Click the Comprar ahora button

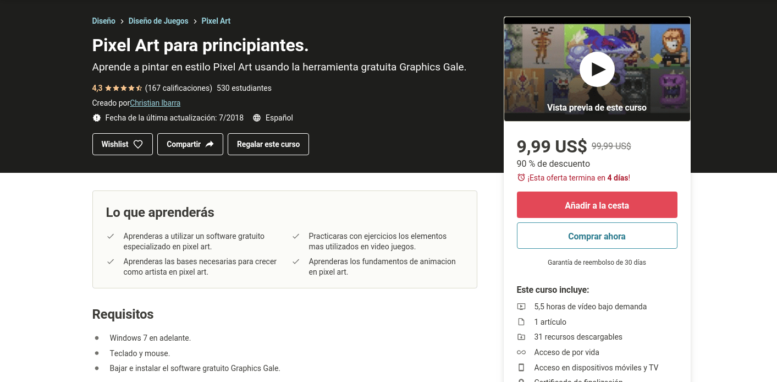(597, 236)
